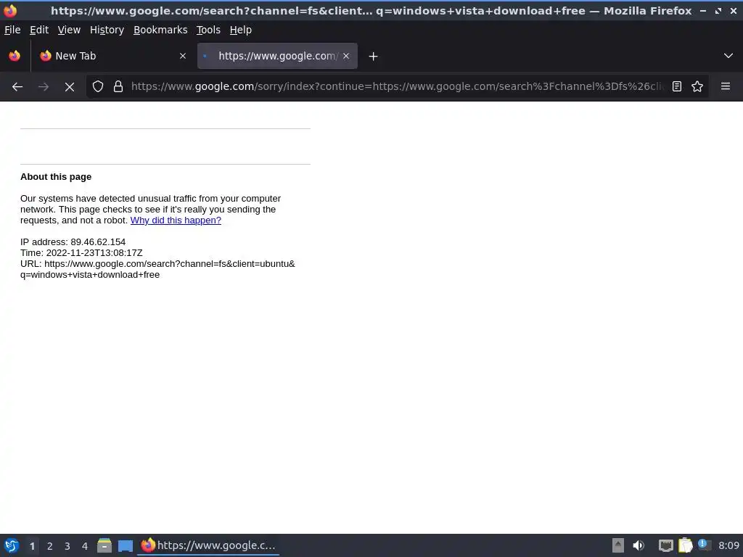Select Firefox window in taskbar
743x557 pixels.
(x=208, y=545)
